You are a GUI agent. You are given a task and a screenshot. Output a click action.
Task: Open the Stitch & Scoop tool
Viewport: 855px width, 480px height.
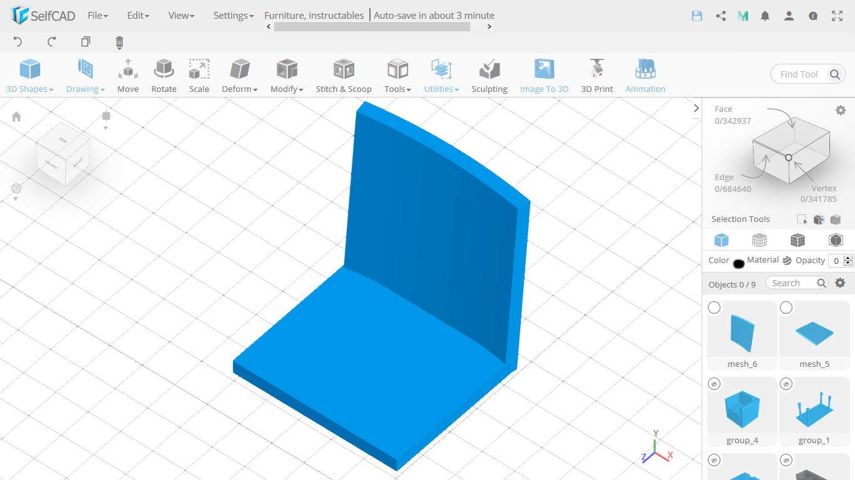344,76
